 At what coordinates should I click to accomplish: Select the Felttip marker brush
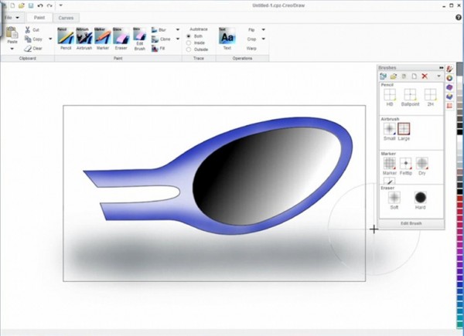[x=406, y=164]
